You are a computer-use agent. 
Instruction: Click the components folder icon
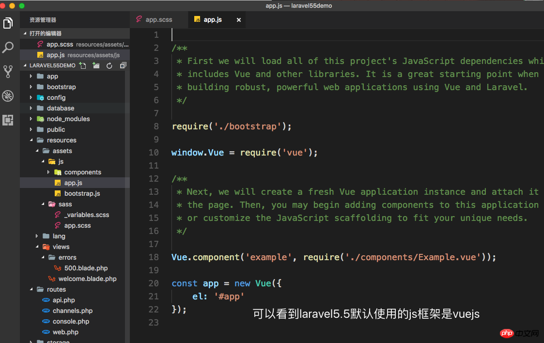coord(58,172)
